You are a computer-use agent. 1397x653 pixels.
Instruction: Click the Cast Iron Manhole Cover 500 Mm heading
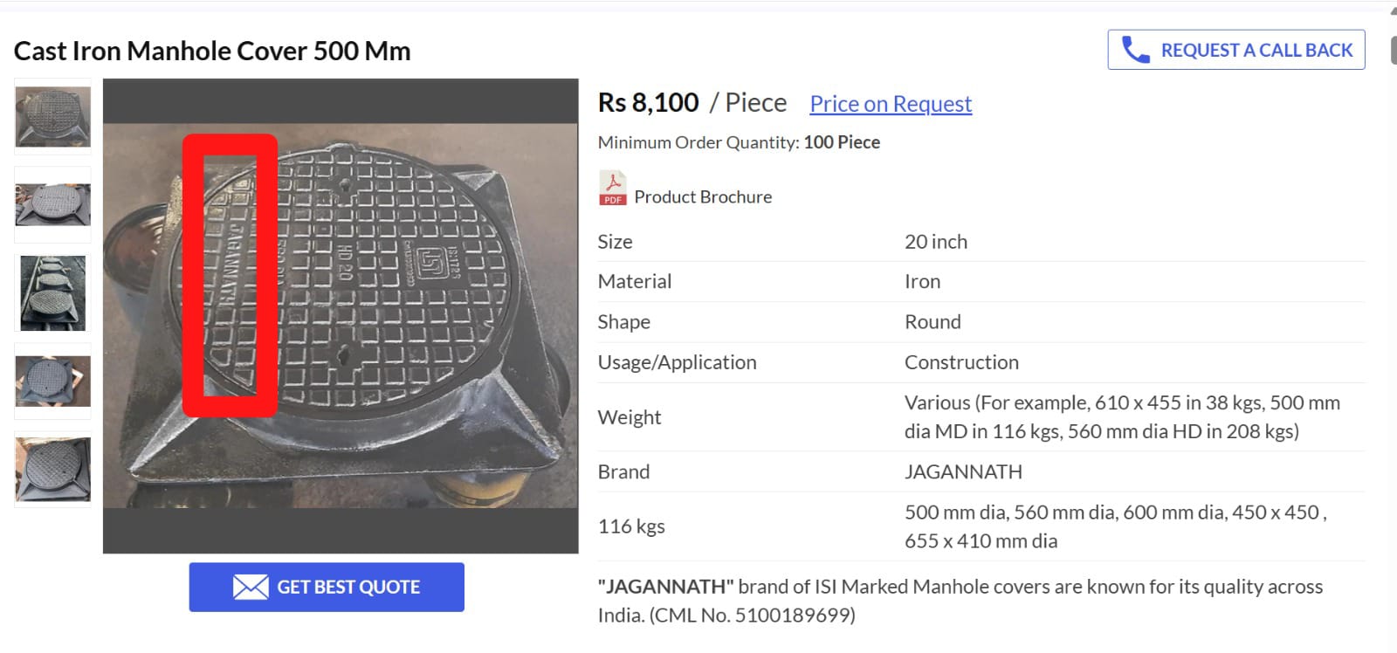(x=212, y=51)
